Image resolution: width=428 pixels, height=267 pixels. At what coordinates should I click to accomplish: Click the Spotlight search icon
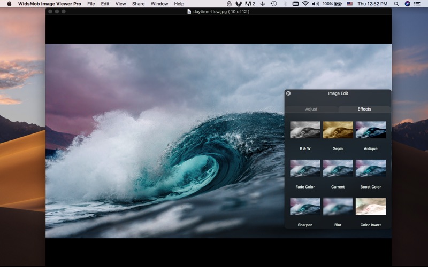click(x=396, y=4)
